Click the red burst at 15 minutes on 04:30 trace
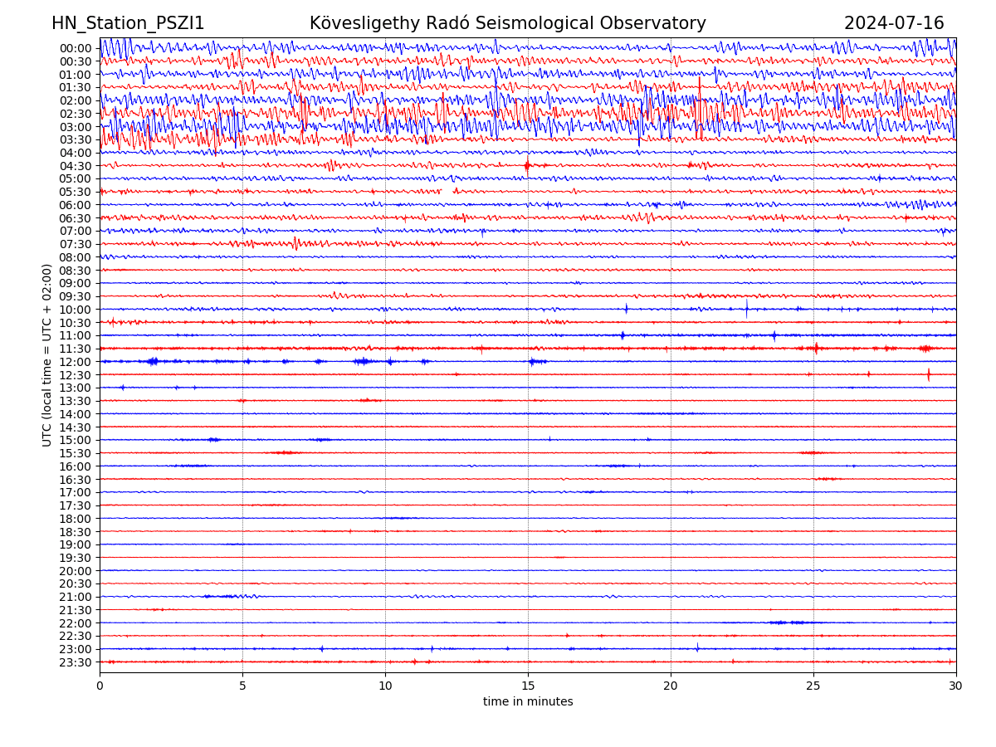The height and width of the screenshot is (747, 996). coord(527,165)
